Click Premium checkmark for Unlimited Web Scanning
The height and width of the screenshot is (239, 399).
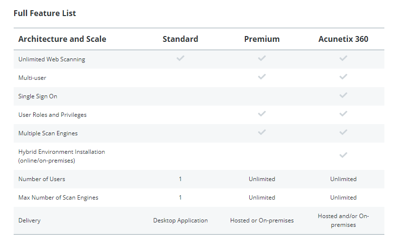[x=261, y=58]
